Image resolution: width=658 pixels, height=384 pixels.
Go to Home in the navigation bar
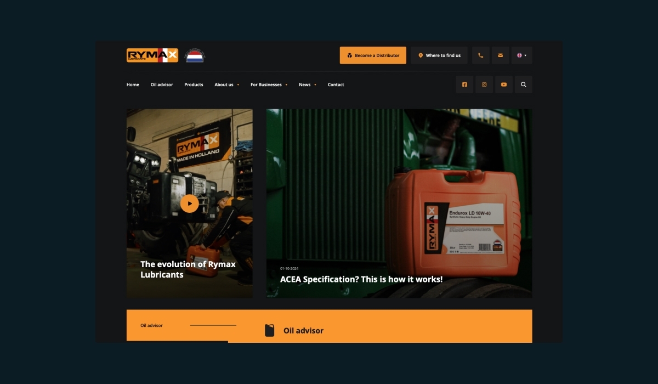(133, 84)
